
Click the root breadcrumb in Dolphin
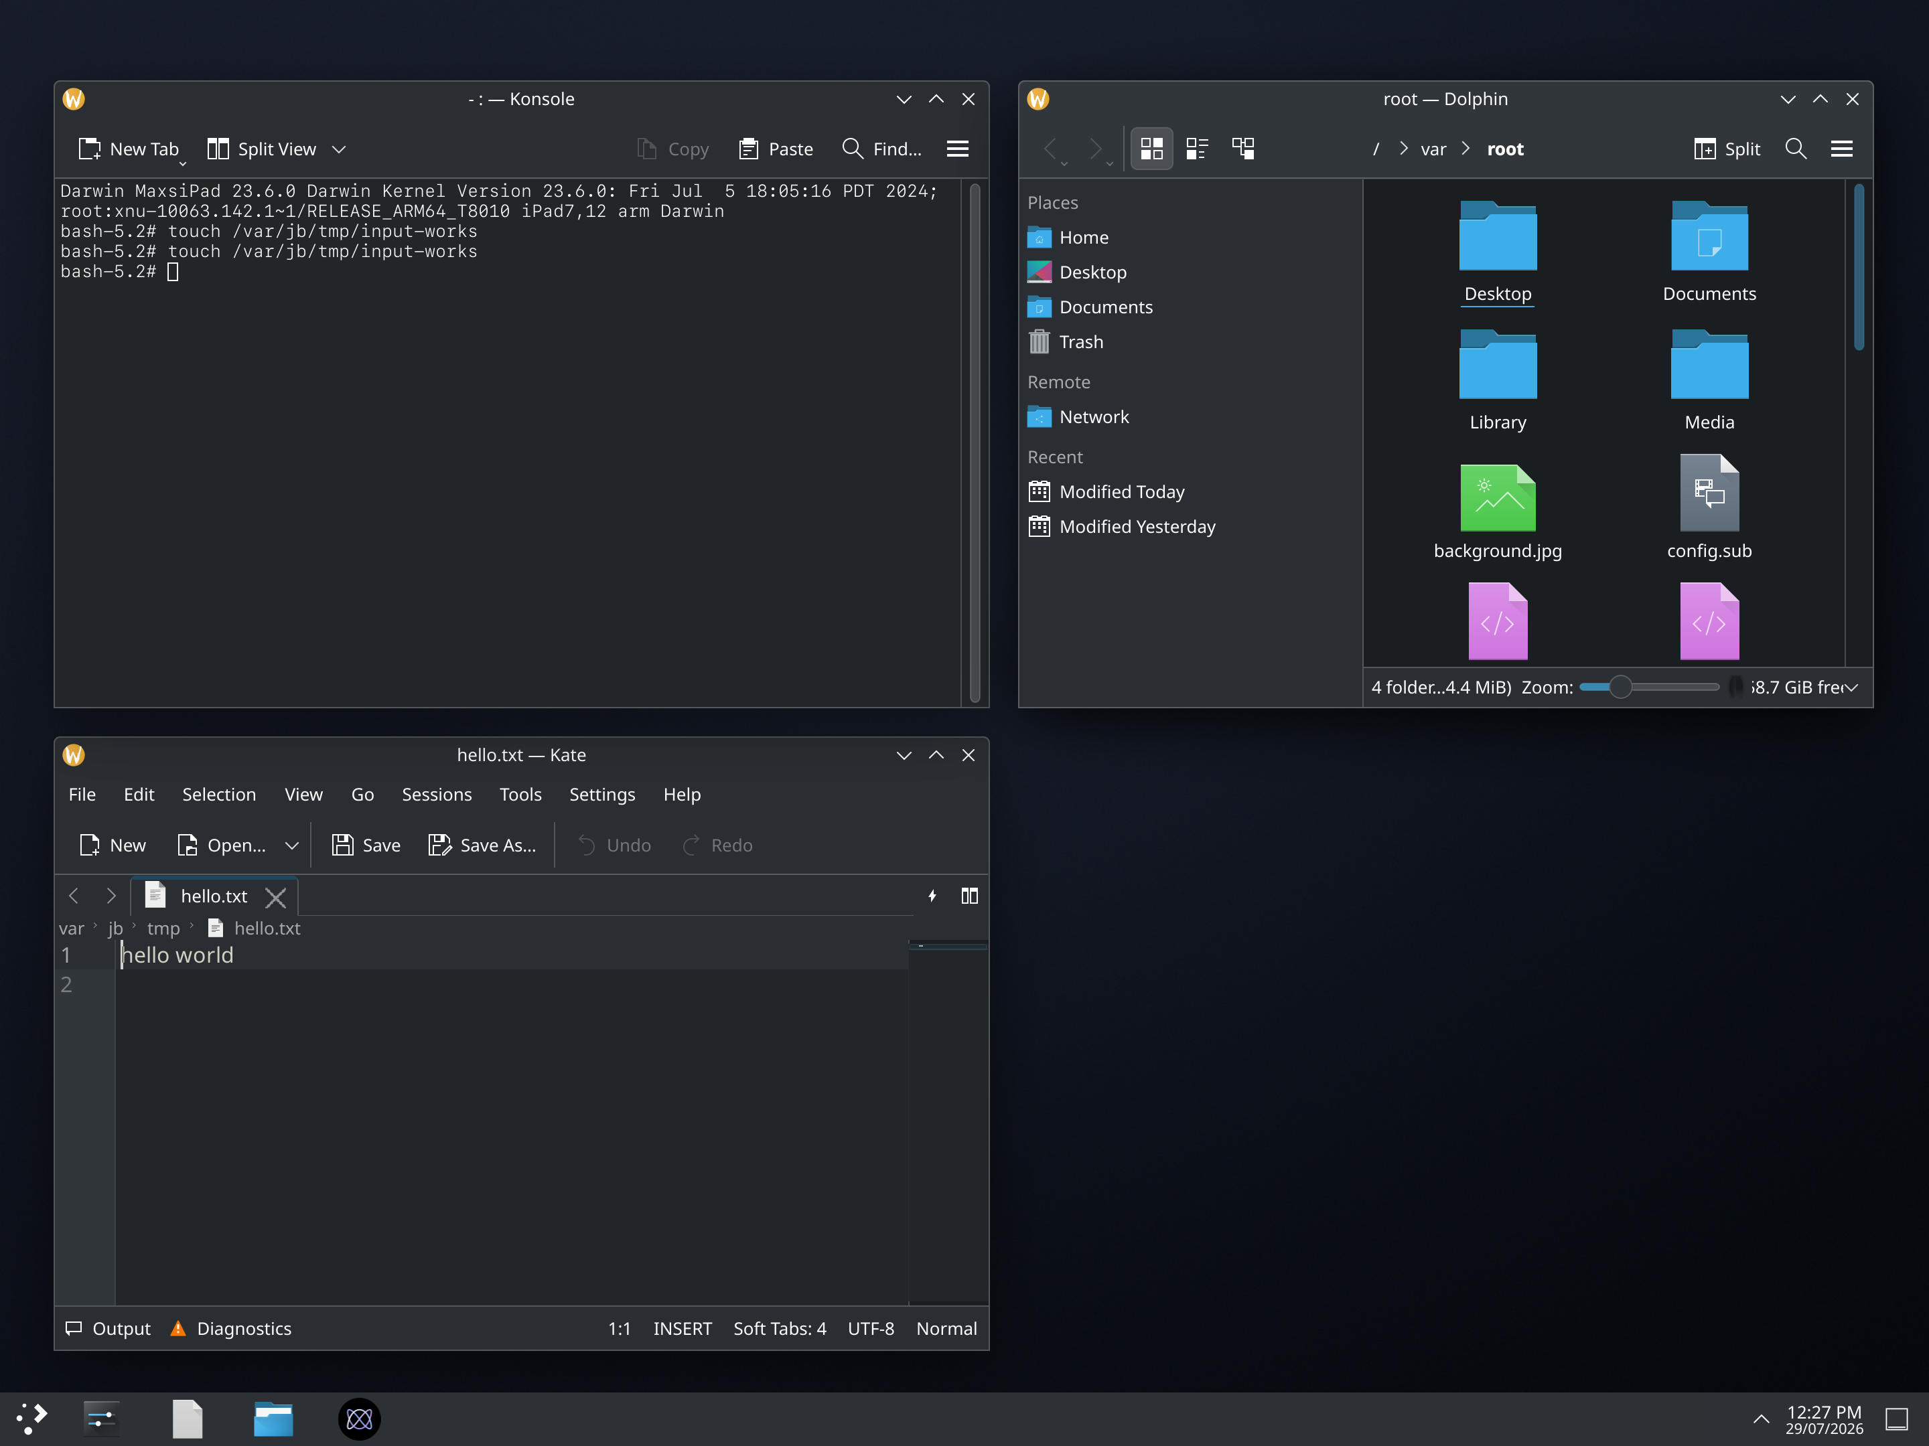coord(1505,149)
